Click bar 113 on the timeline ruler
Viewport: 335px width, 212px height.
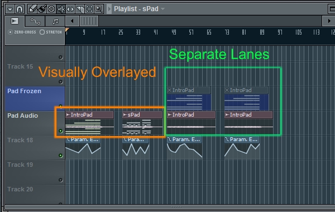click(317, 32)
